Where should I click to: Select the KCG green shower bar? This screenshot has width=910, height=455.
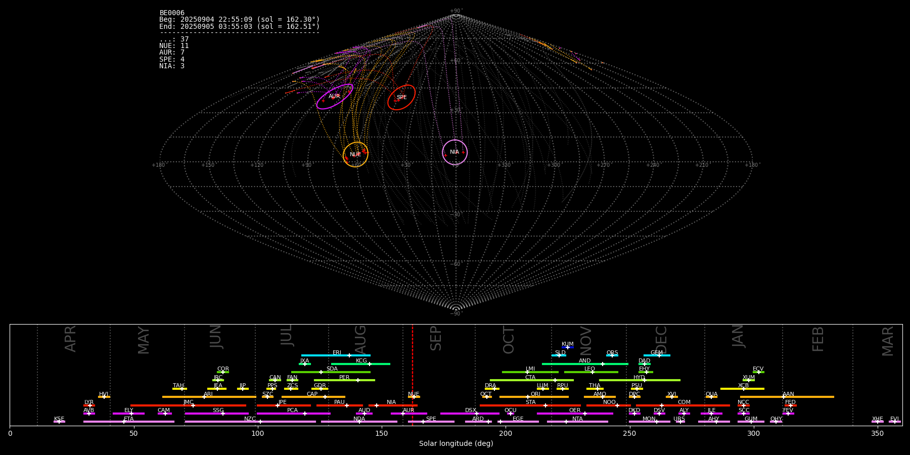360,364
